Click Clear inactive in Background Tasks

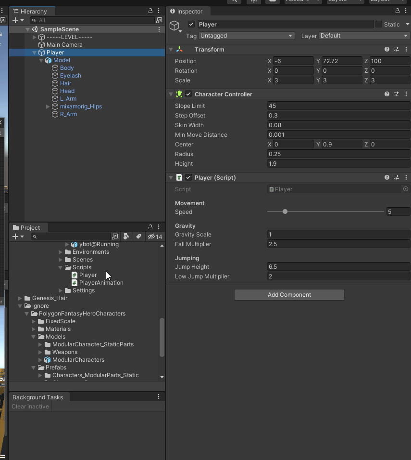tap(30, 407)
